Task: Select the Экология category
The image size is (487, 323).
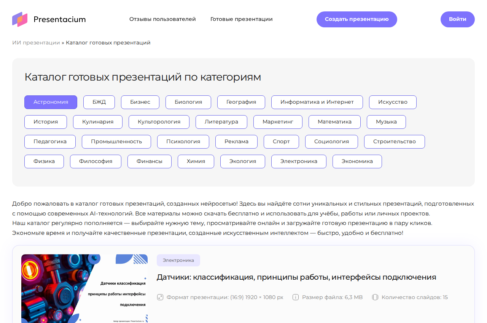Action: [x=243, y=161]
